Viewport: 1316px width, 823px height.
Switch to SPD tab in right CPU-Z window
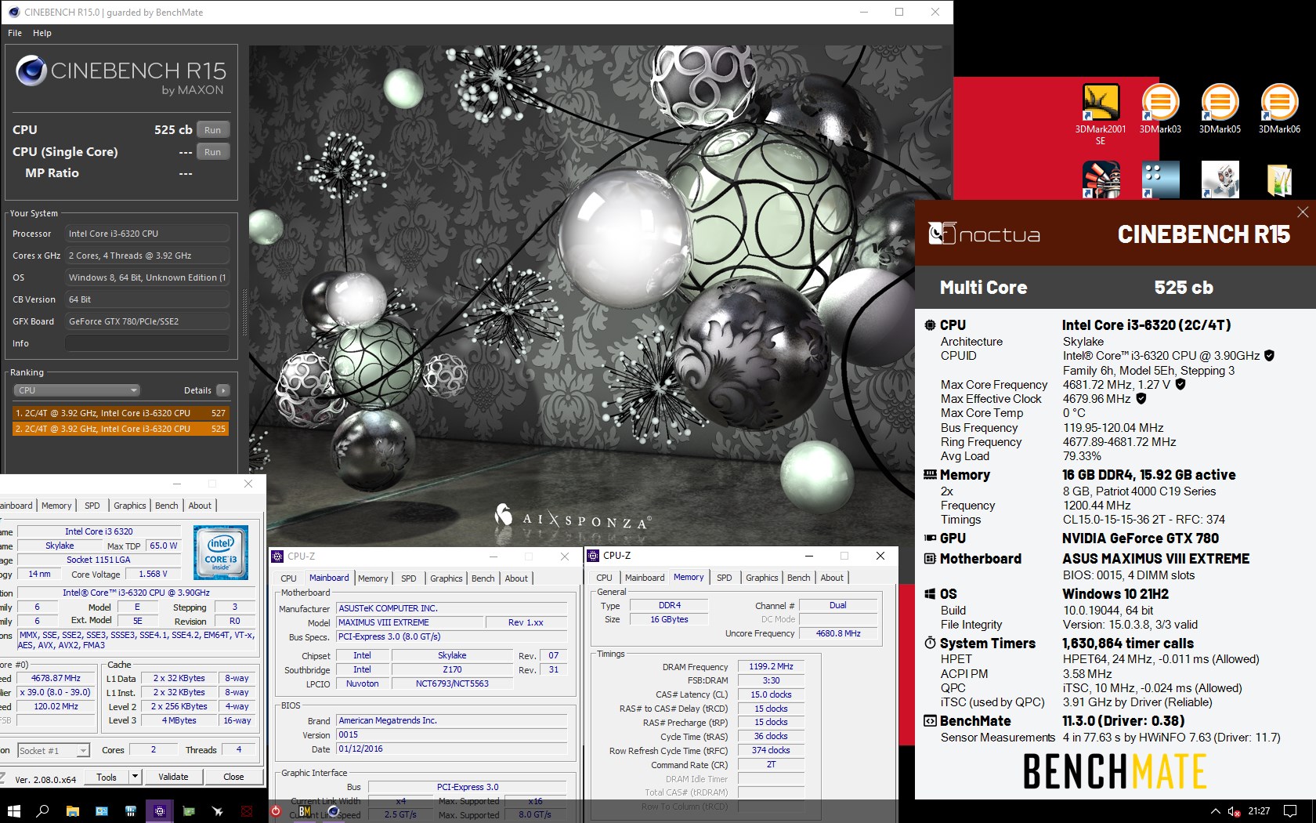coord(724,578)
